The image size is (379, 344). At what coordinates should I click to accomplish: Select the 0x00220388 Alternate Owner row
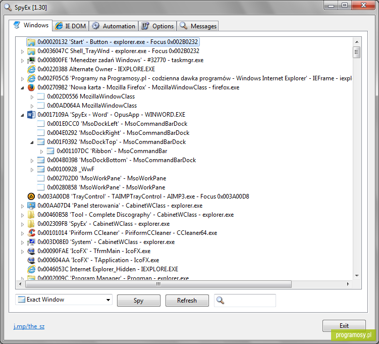coord(96,69)
